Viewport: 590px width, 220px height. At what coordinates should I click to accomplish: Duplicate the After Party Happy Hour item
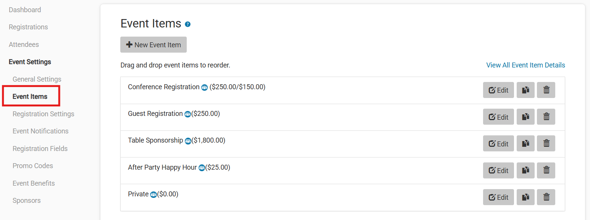coord(525,170)
